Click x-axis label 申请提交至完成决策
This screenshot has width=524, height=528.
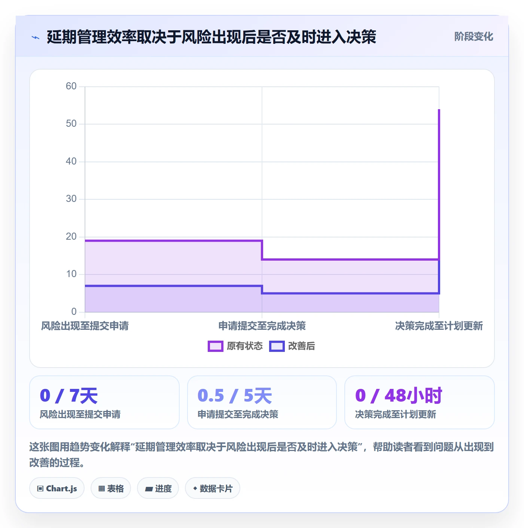tap(262, 326)
